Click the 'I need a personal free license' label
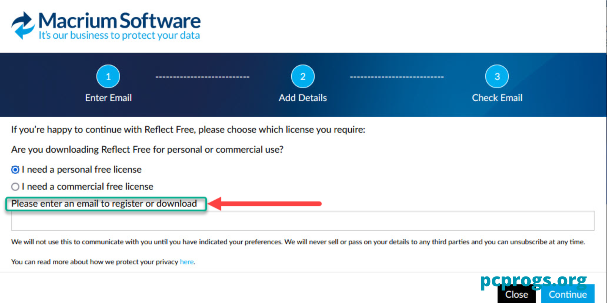 [x=82, y=170]
